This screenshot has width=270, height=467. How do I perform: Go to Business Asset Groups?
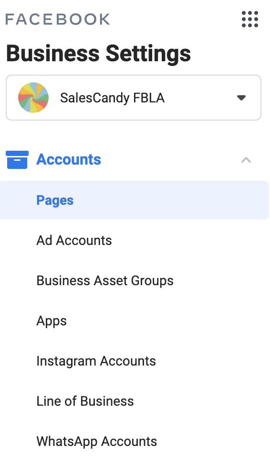pyautogui.click(x=105, y=281)
